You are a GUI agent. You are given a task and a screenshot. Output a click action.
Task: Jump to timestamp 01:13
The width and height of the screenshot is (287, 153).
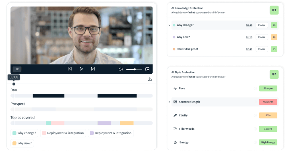point(249,37)
